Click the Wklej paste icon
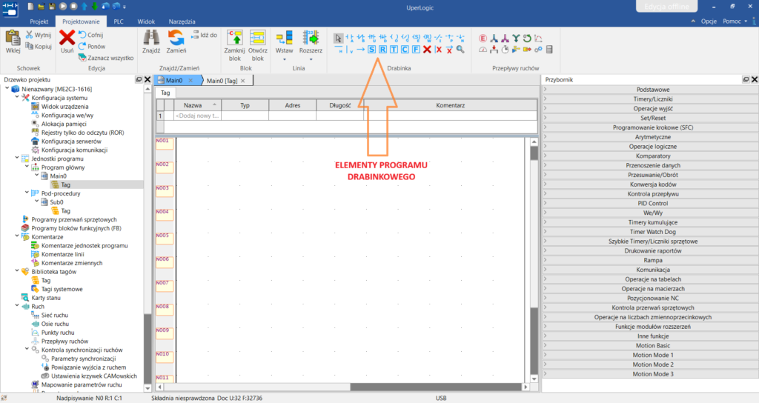Viewport: 759px width, 403px height. tap(13, 38)
